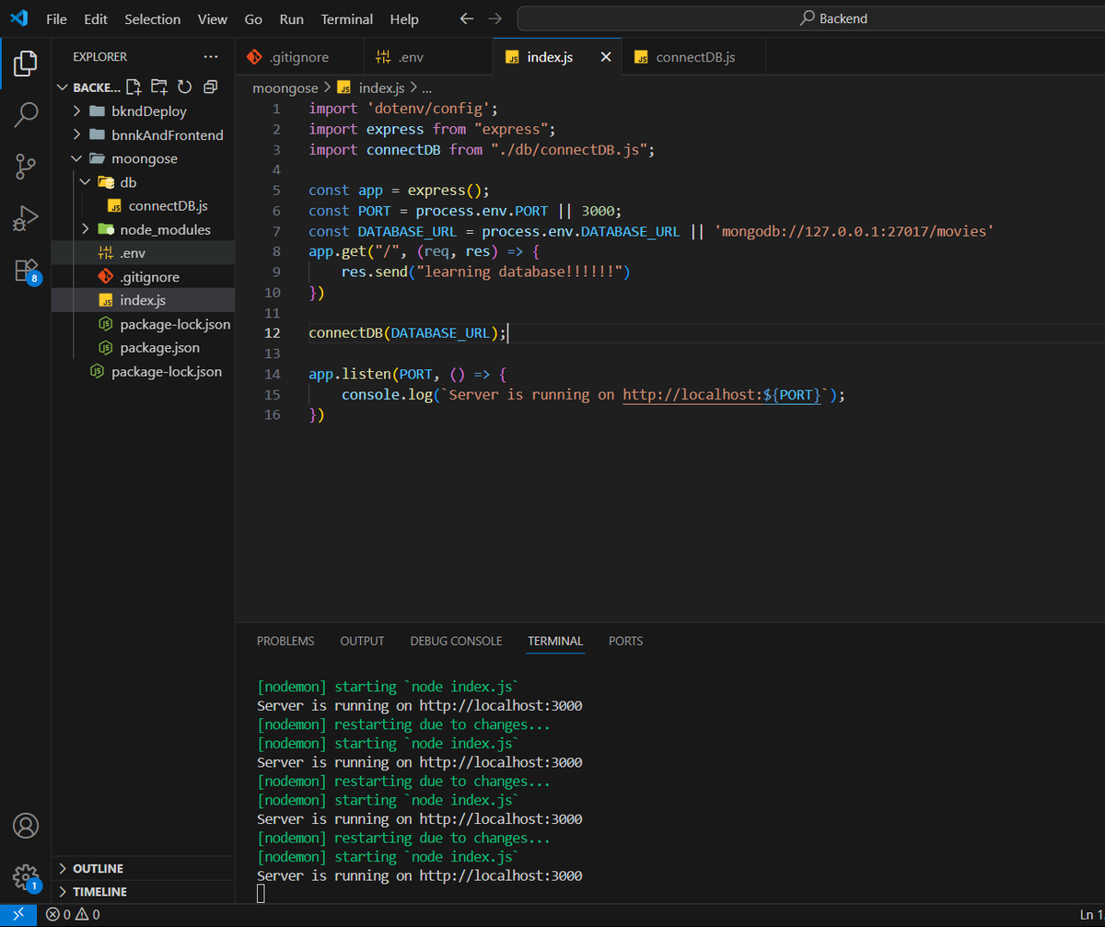
Task: Expand the bnnkAndFrontend folder
Action: 143,134
